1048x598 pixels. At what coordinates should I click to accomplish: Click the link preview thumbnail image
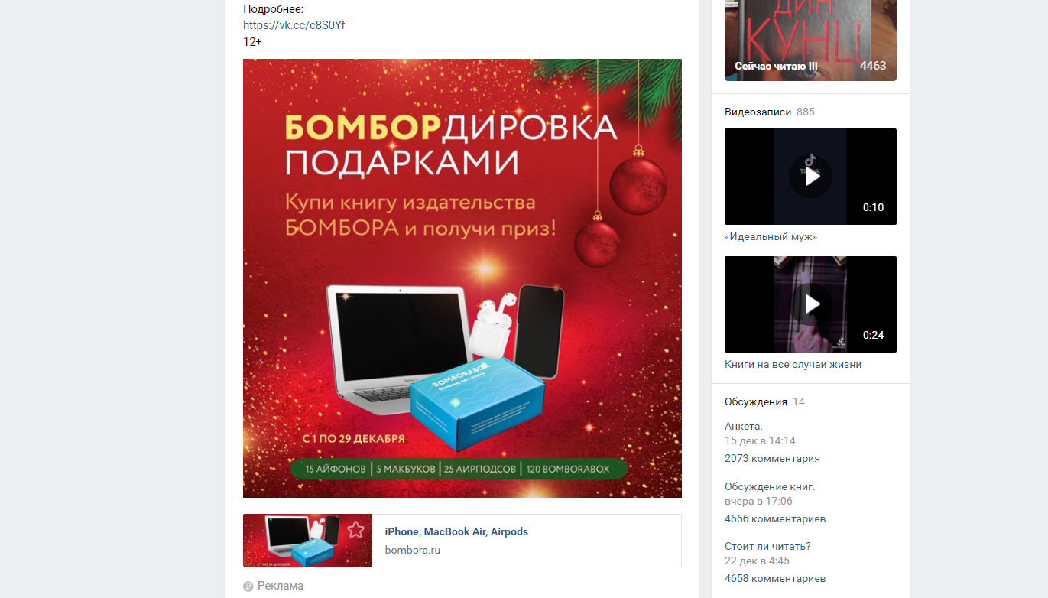pos(307,541)
